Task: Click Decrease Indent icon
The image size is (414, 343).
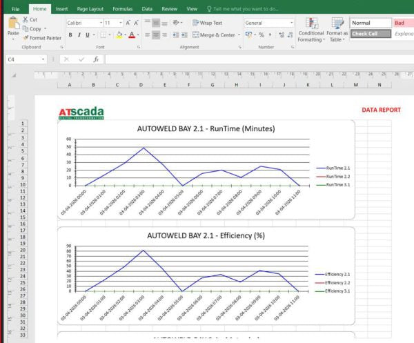Action: pyautogui.click(x=176, y=35)
